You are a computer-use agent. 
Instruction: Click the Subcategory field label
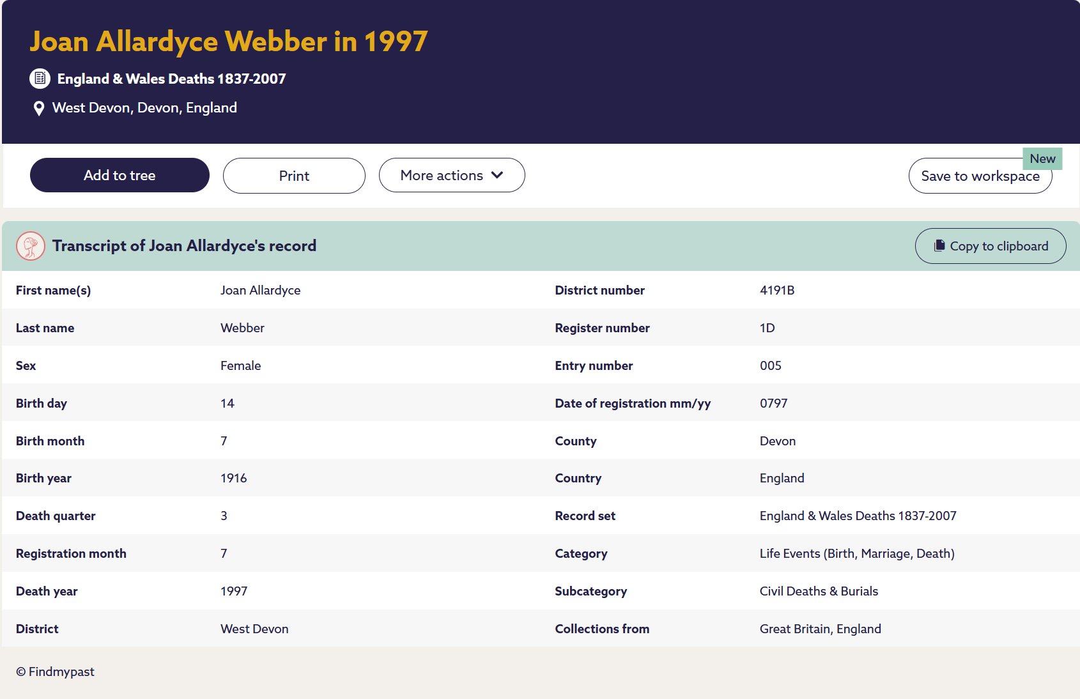pos(590,591)
